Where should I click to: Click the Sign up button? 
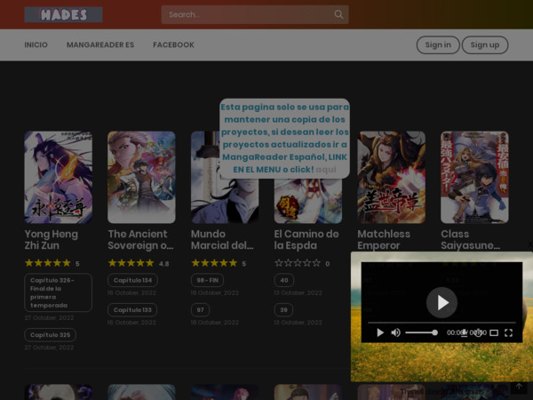pyautogui.click(x=485, y=45)
